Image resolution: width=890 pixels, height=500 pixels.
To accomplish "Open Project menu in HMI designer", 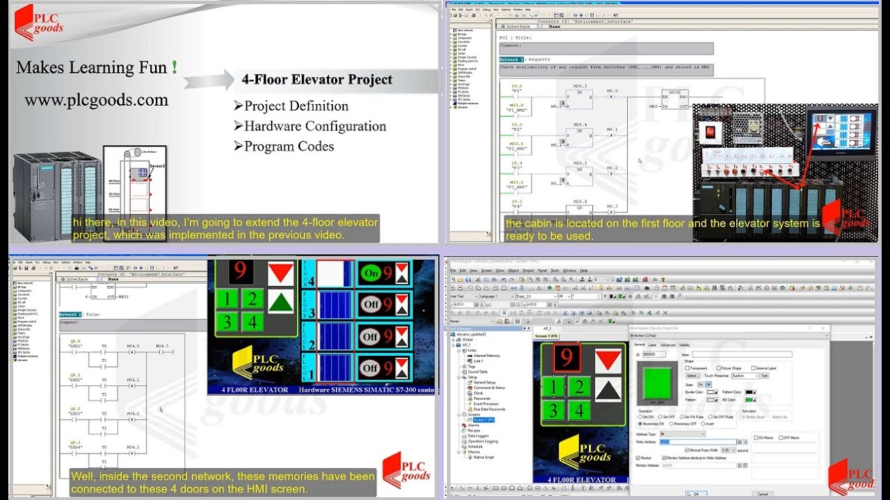I will (x=528, y=270).
